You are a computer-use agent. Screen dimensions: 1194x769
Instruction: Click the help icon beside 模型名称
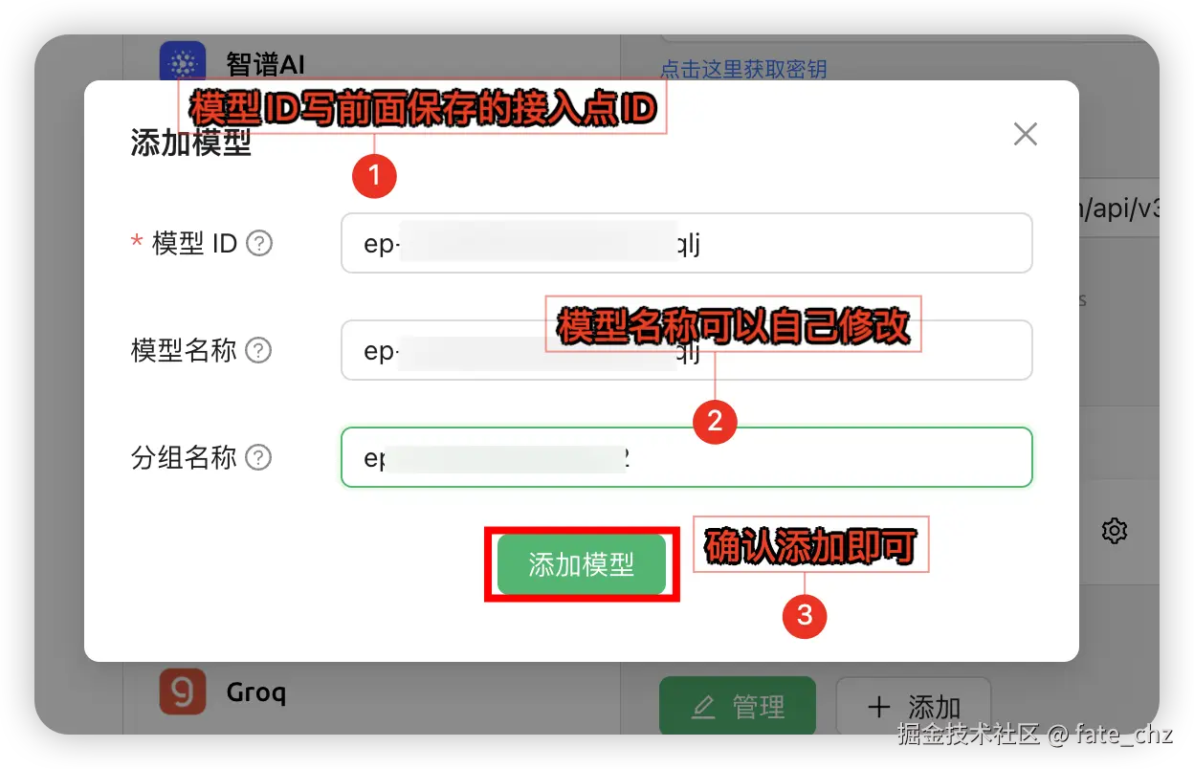tap(257, 351)
